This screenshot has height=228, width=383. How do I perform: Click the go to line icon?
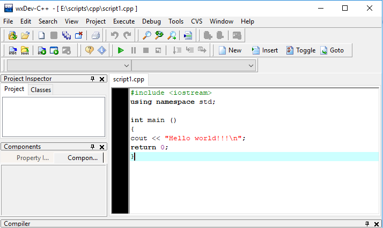tap(188, 35)
